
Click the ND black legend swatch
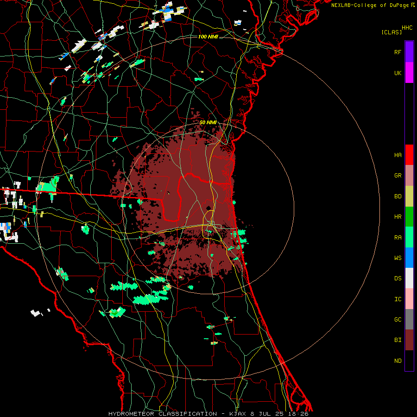[409, 360]
